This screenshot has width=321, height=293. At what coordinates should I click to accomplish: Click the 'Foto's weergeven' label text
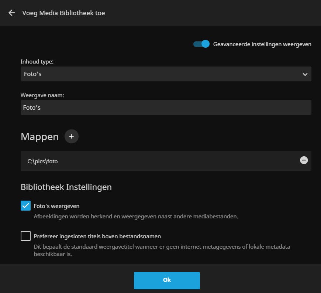coord(56,206)
